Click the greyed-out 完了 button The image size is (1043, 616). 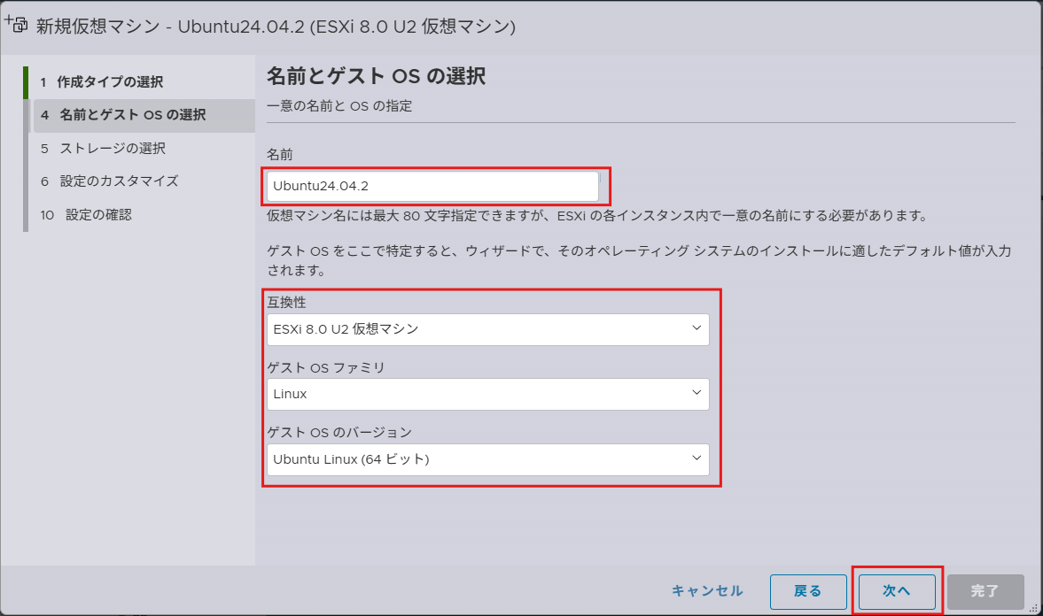[x=985, y=591]
